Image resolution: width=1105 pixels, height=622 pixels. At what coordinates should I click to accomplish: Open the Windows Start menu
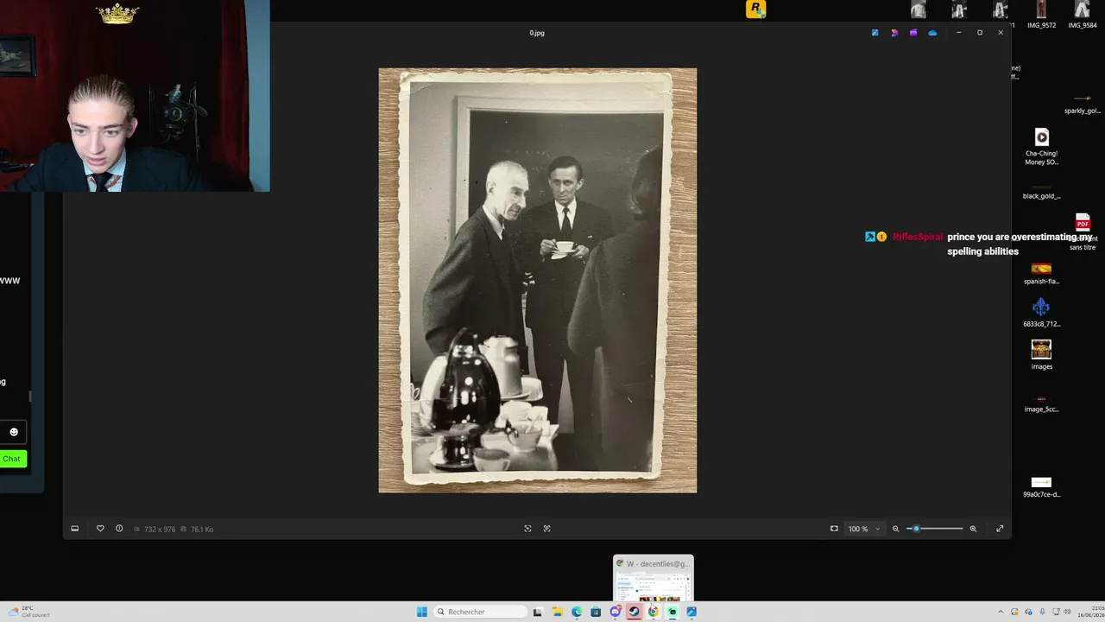pyautogui.click(x=421, y=612)
